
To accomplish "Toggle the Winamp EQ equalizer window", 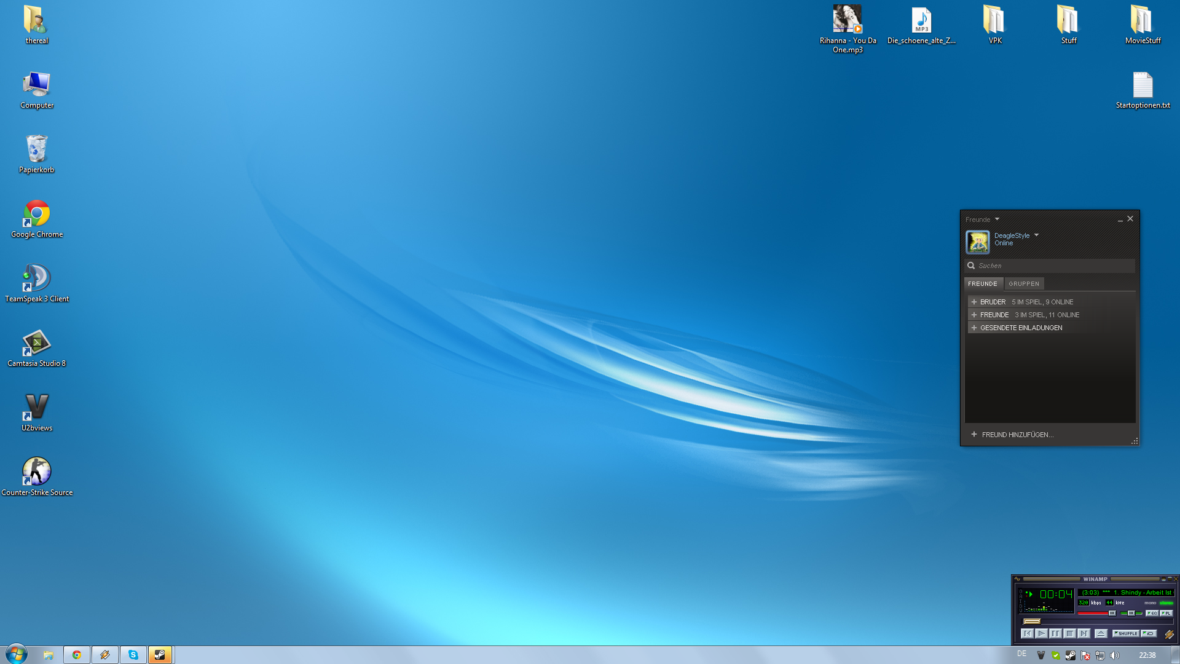I will tap(1152, 613).
